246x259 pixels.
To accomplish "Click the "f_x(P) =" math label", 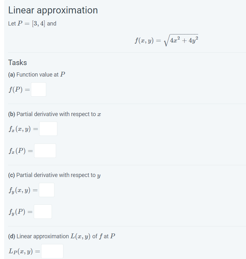I will coord(21,151).
